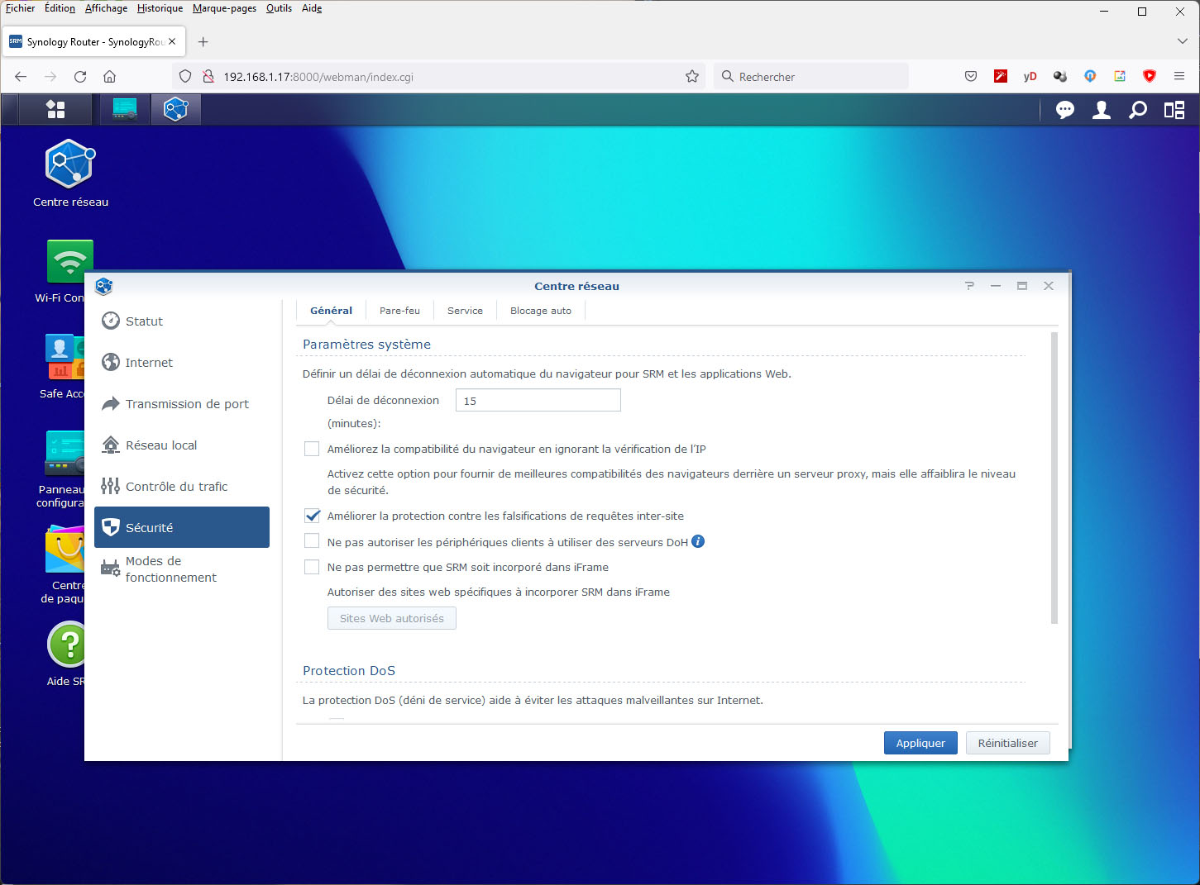Click the notifications speech bubble icon
The image size is (1200, 885).
(1064, 110)
